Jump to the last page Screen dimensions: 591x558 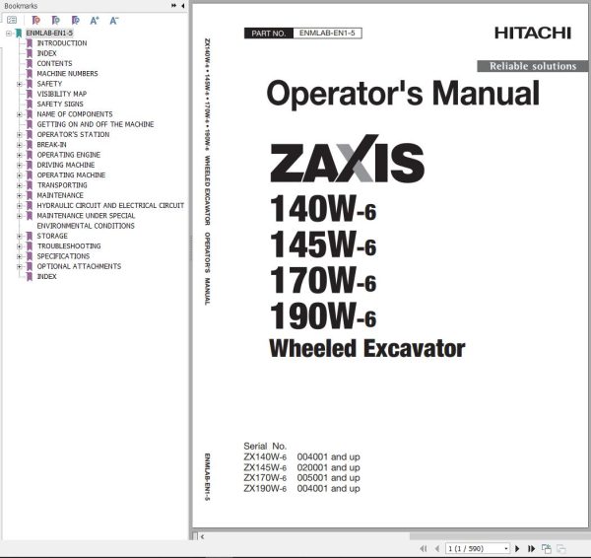click(531, 548)
